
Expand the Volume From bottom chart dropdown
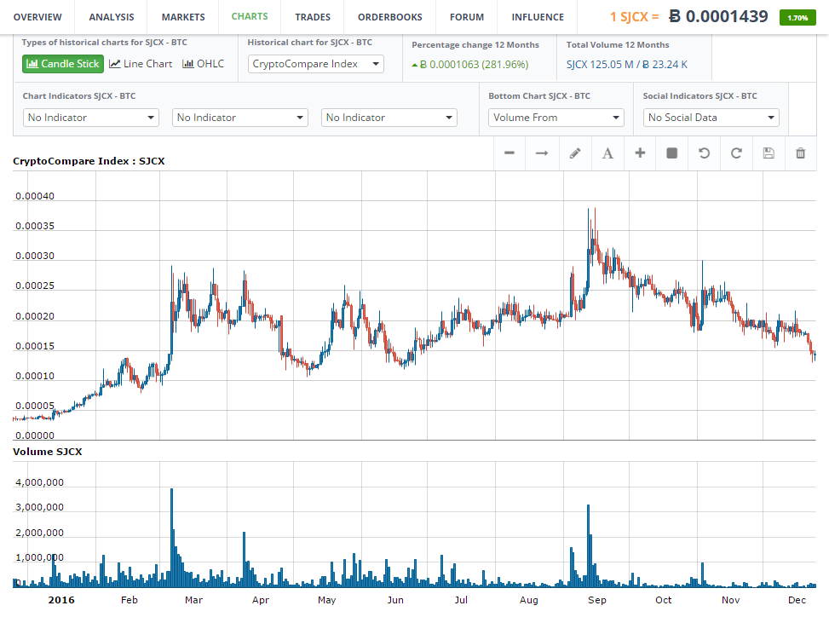tap(557, 118)
